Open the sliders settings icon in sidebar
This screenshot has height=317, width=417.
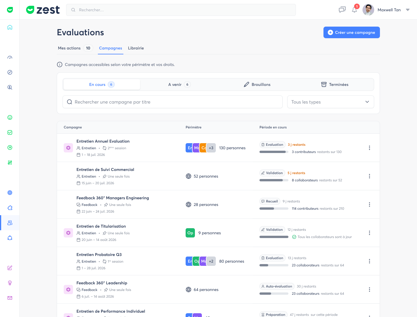point(10,163)
